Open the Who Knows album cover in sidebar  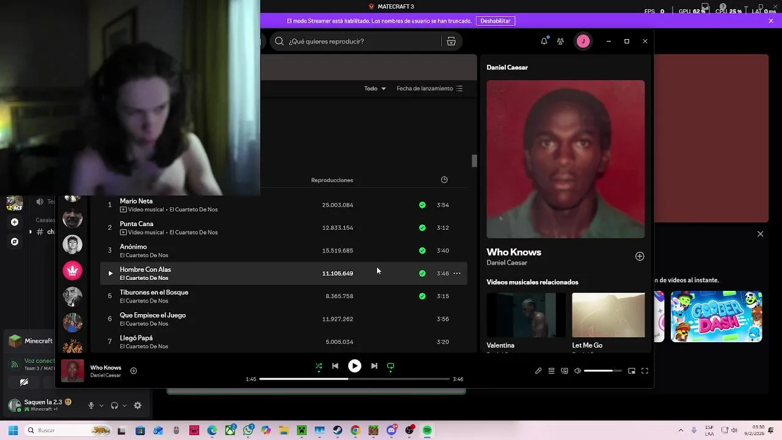566,159
